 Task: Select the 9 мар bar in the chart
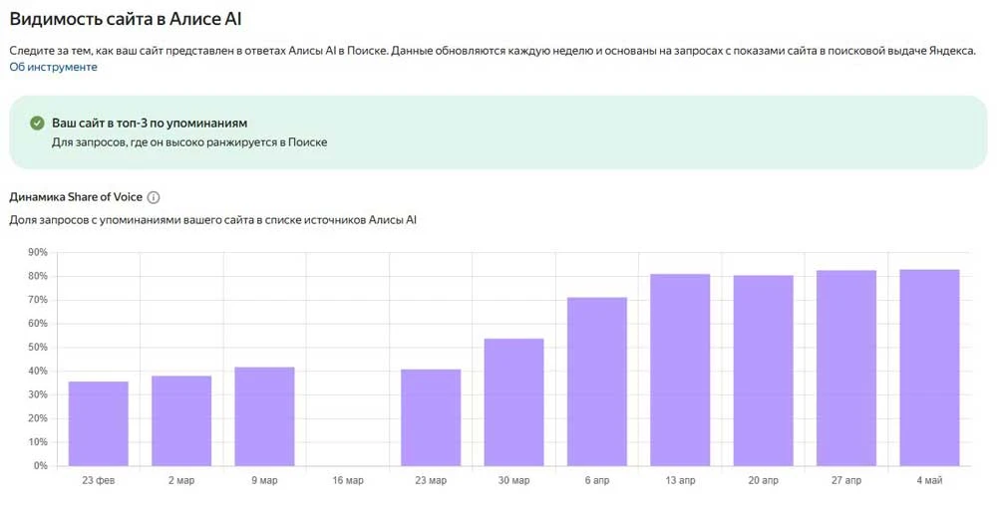264,416
